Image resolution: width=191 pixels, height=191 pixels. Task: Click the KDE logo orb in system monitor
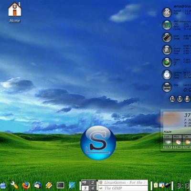coord(167,12)
